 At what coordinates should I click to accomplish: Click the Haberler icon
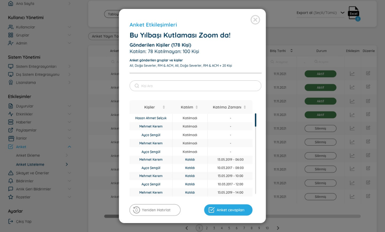10,122
